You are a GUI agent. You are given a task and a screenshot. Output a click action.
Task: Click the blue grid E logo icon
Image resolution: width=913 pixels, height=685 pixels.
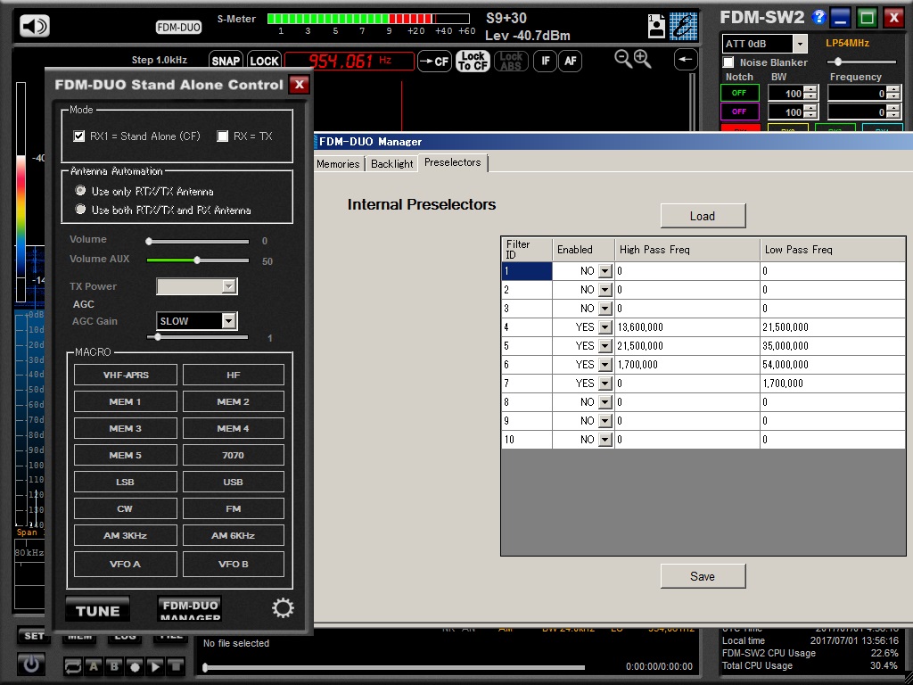(x=683, y=26)
